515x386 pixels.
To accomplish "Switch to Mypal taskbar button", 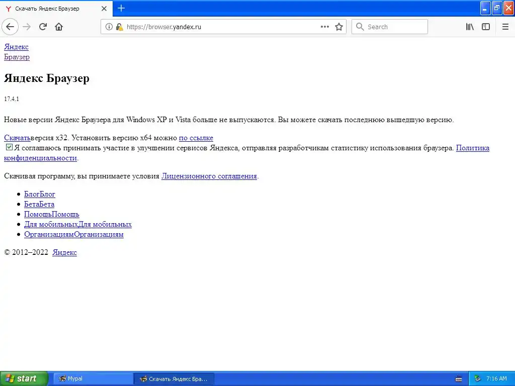I will click(93, 379).
